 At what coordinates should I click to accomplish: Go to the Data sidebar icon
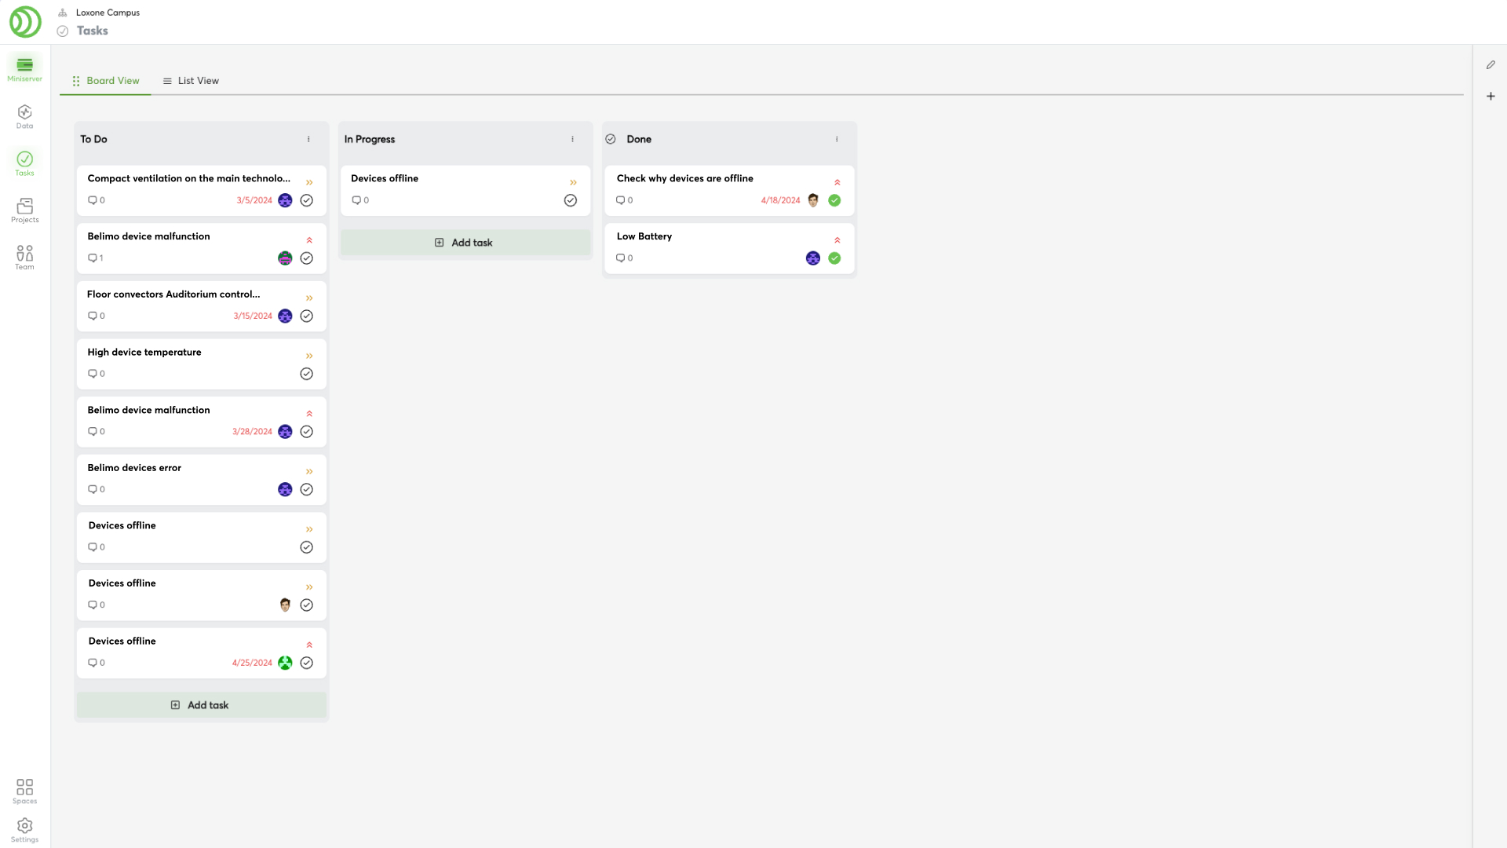[24, 115]
